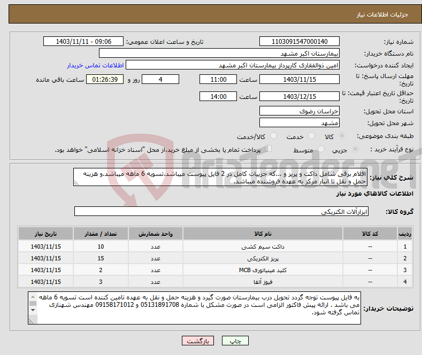Click the buyer notes resize handle

31,321
